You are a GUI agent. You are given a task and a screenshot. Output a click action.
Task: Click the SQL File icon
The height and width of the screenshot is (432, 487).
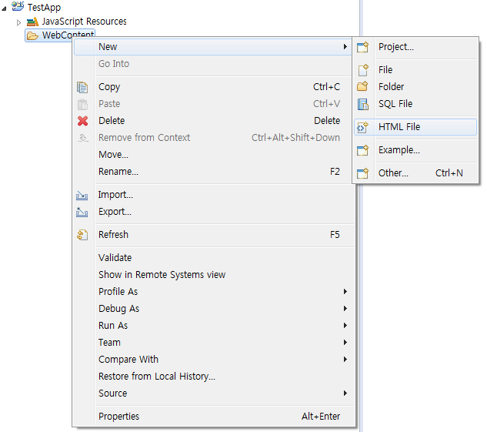[x=364, y=104]
